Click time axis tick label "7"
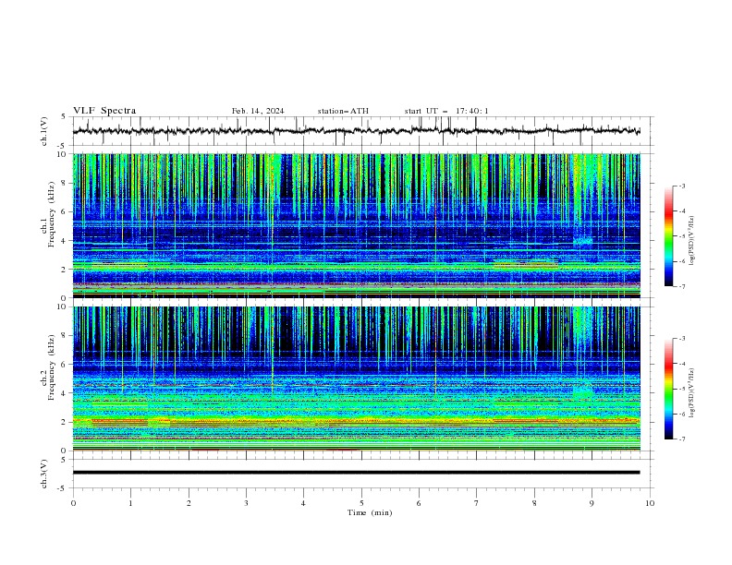 tap(477, 503)
